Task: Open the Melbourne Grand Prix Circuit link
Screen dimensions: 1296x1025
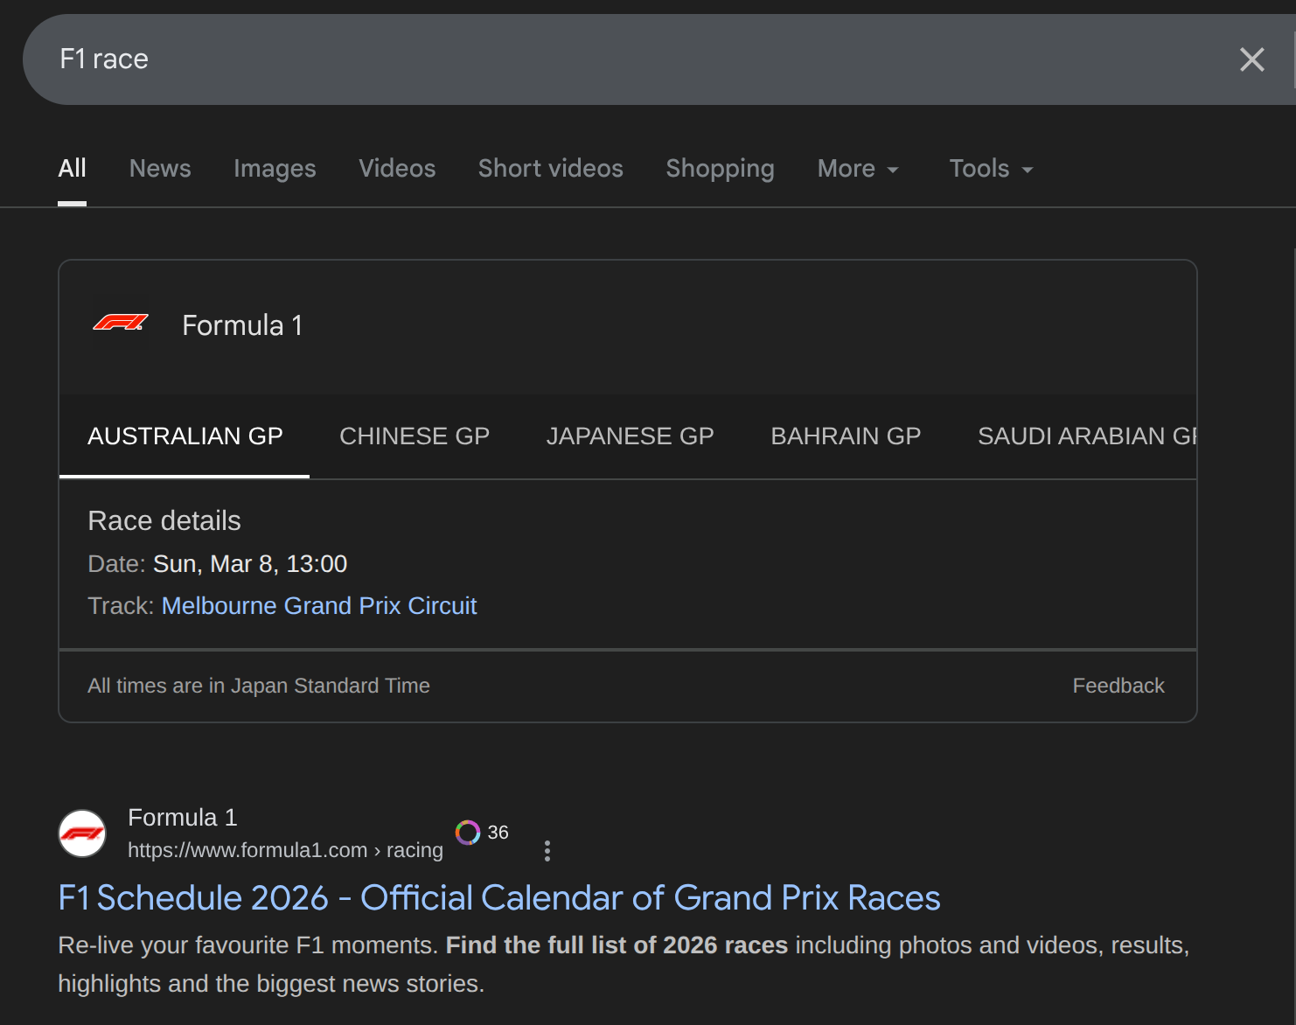Action: click(x=319, y=606)
